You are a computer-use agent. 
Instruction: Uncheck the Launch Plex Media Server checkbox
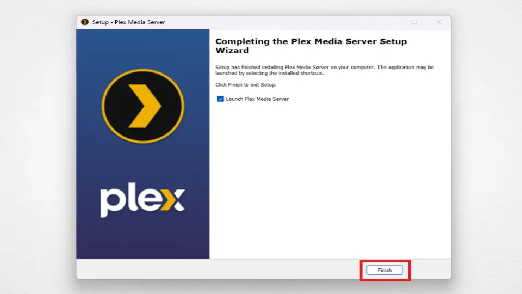point(220,99)
